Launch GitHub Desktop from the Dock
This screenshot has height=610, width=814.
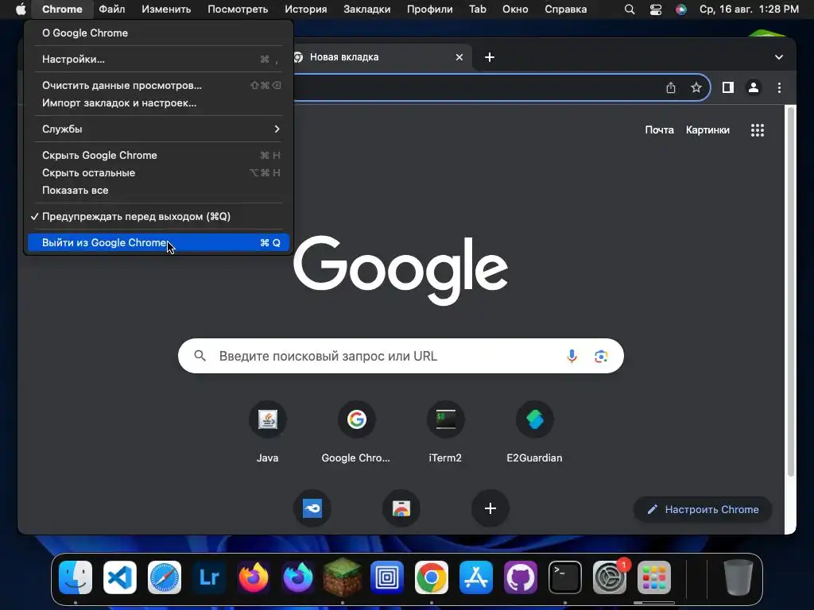pos(521,577)
